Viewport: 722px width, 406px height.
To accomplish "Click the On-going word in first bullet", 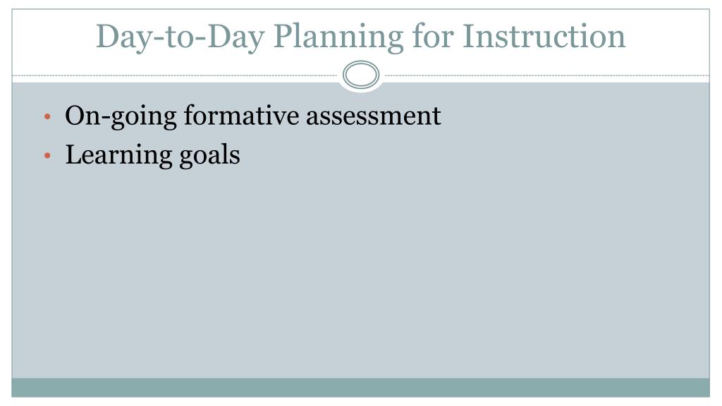I will tap(121, 116).
